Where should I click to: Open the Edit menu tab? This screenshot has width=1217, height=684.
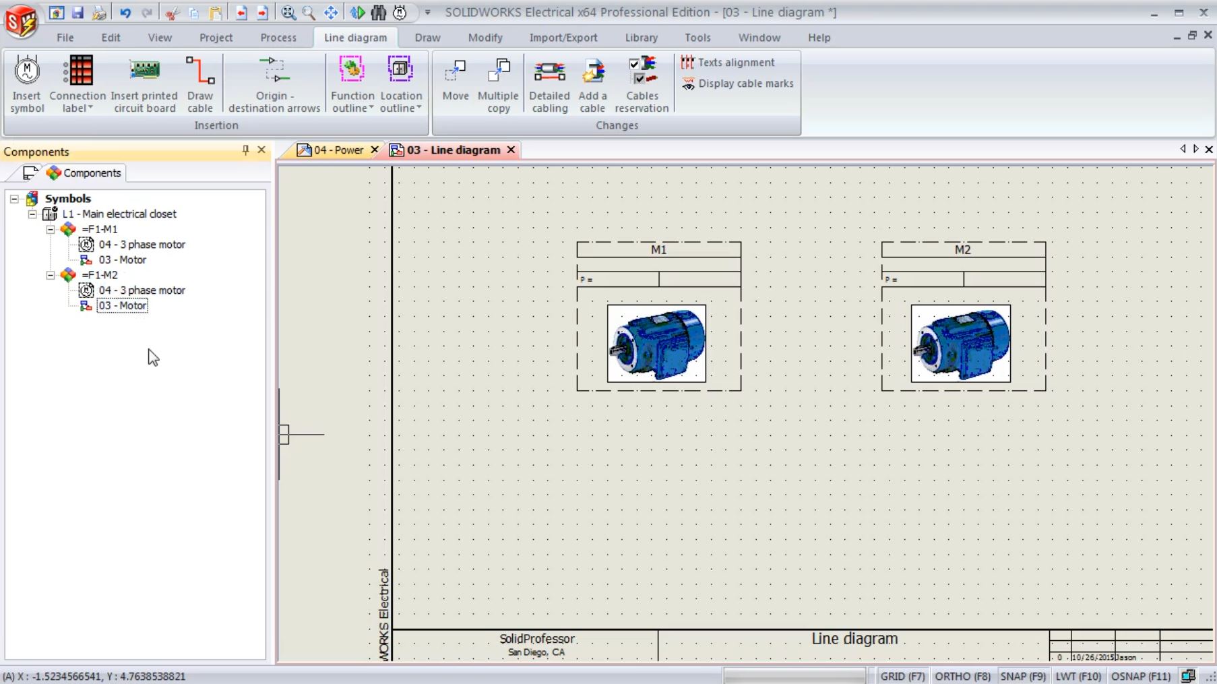pyautogui.click(x=111, y=38)
